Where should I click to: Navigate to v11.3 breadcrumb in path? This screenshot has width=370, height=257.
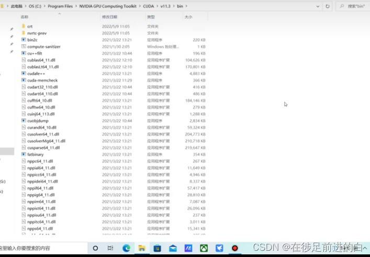pyautogui.click(x=165, y=6)
